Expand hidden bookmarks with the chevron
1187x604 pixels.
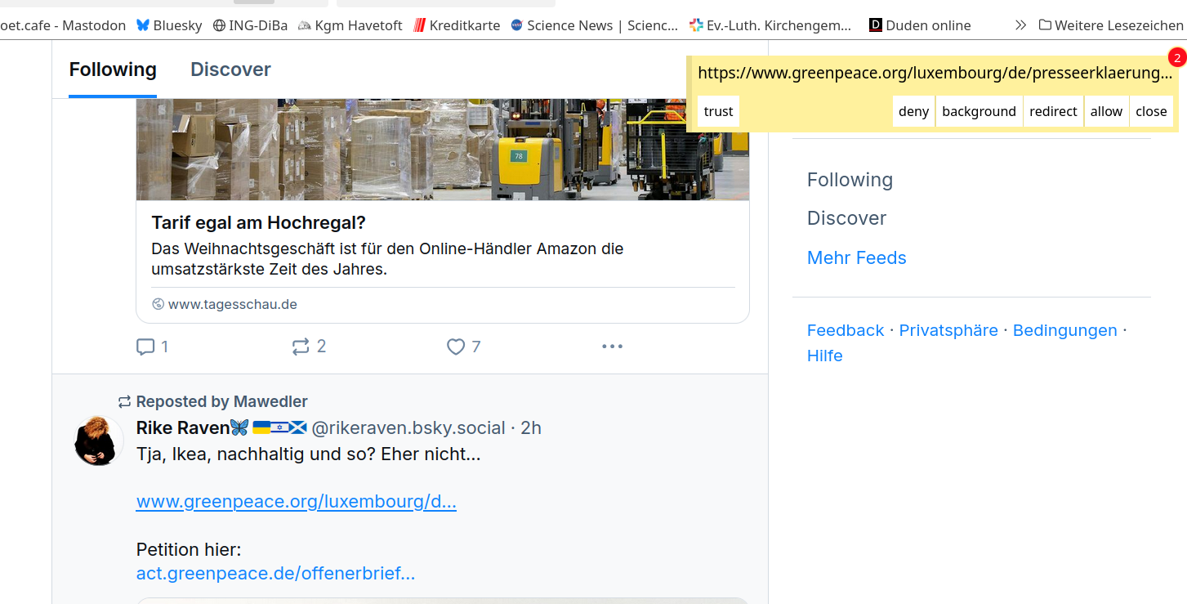click(1020, 25)
